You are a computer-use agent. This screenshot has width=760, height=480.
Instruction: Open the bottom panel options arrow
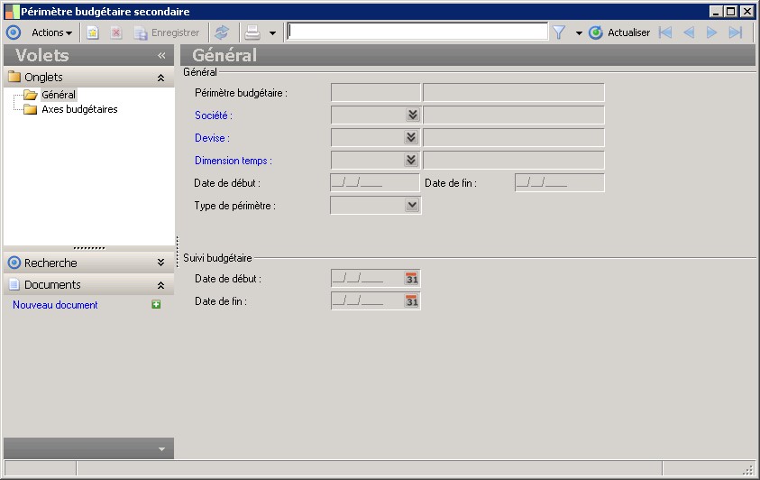point(162,449)
